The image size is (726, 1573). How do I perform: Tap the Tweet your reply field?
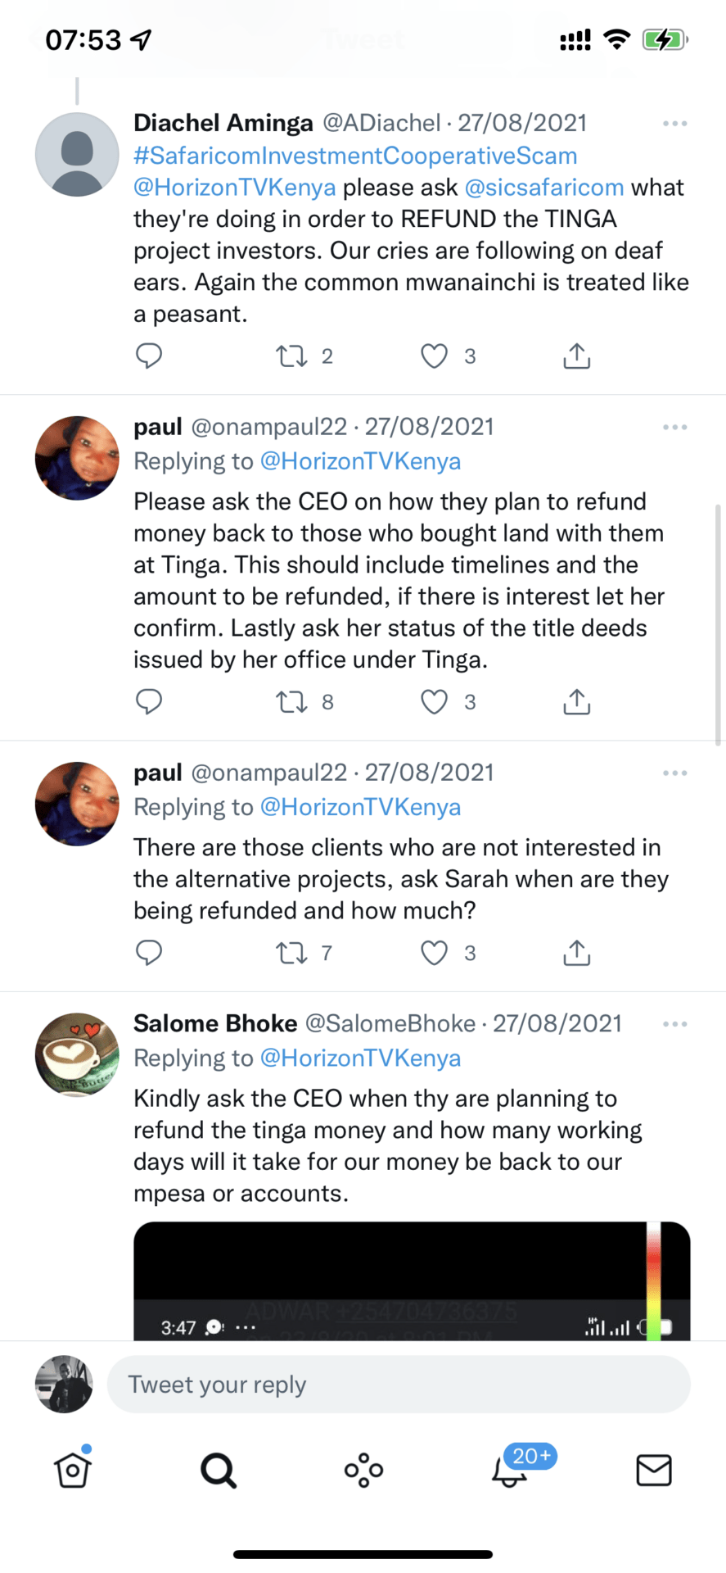point(399,1385)
